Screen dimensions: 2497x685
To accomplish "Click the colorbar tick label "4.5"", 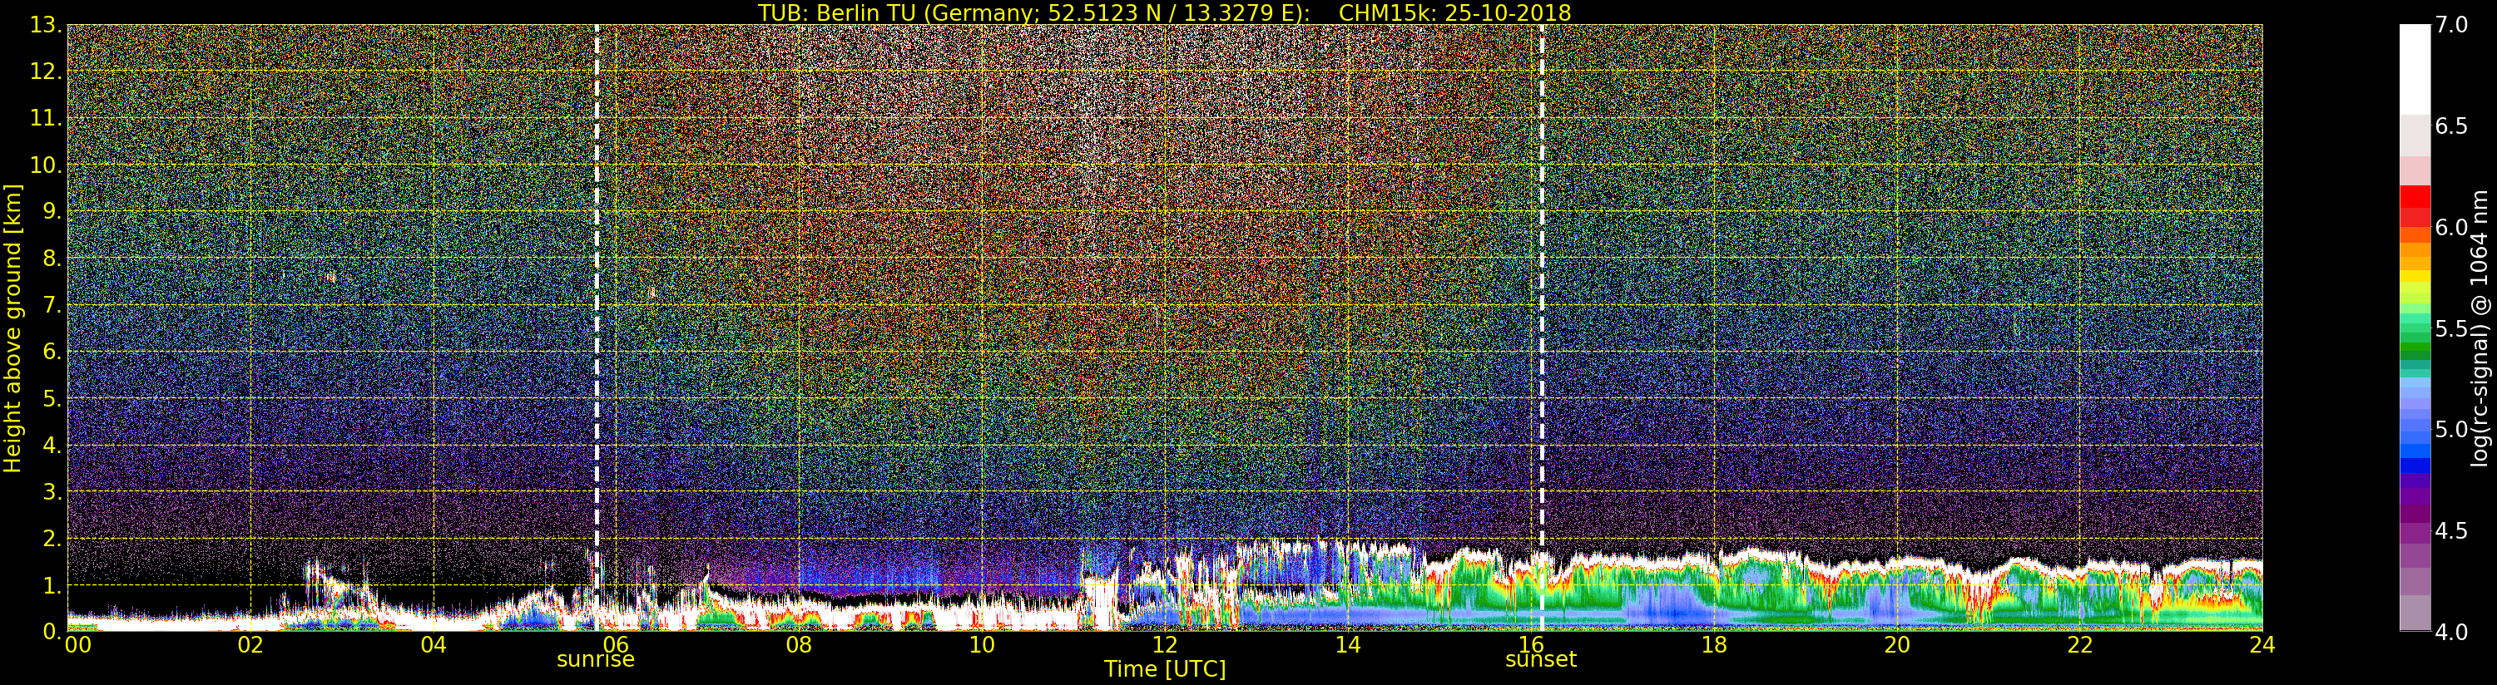I will [2451, 530].
